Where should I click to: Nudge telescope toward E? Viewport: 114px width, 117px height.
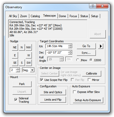[15, 55]
